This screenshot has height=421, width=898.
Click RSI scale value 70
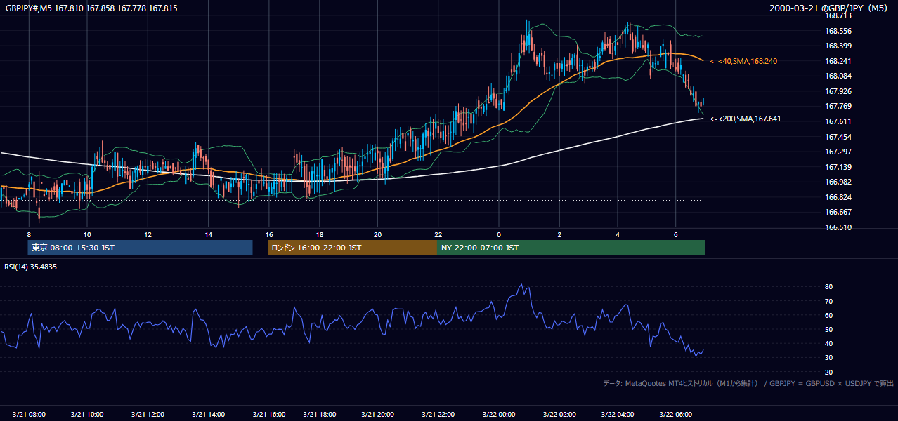click(829, 301)
